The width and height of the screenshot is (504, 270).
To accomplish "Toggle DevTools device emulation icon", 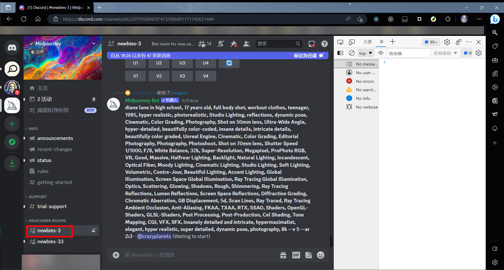I will [x=352, y=42].
